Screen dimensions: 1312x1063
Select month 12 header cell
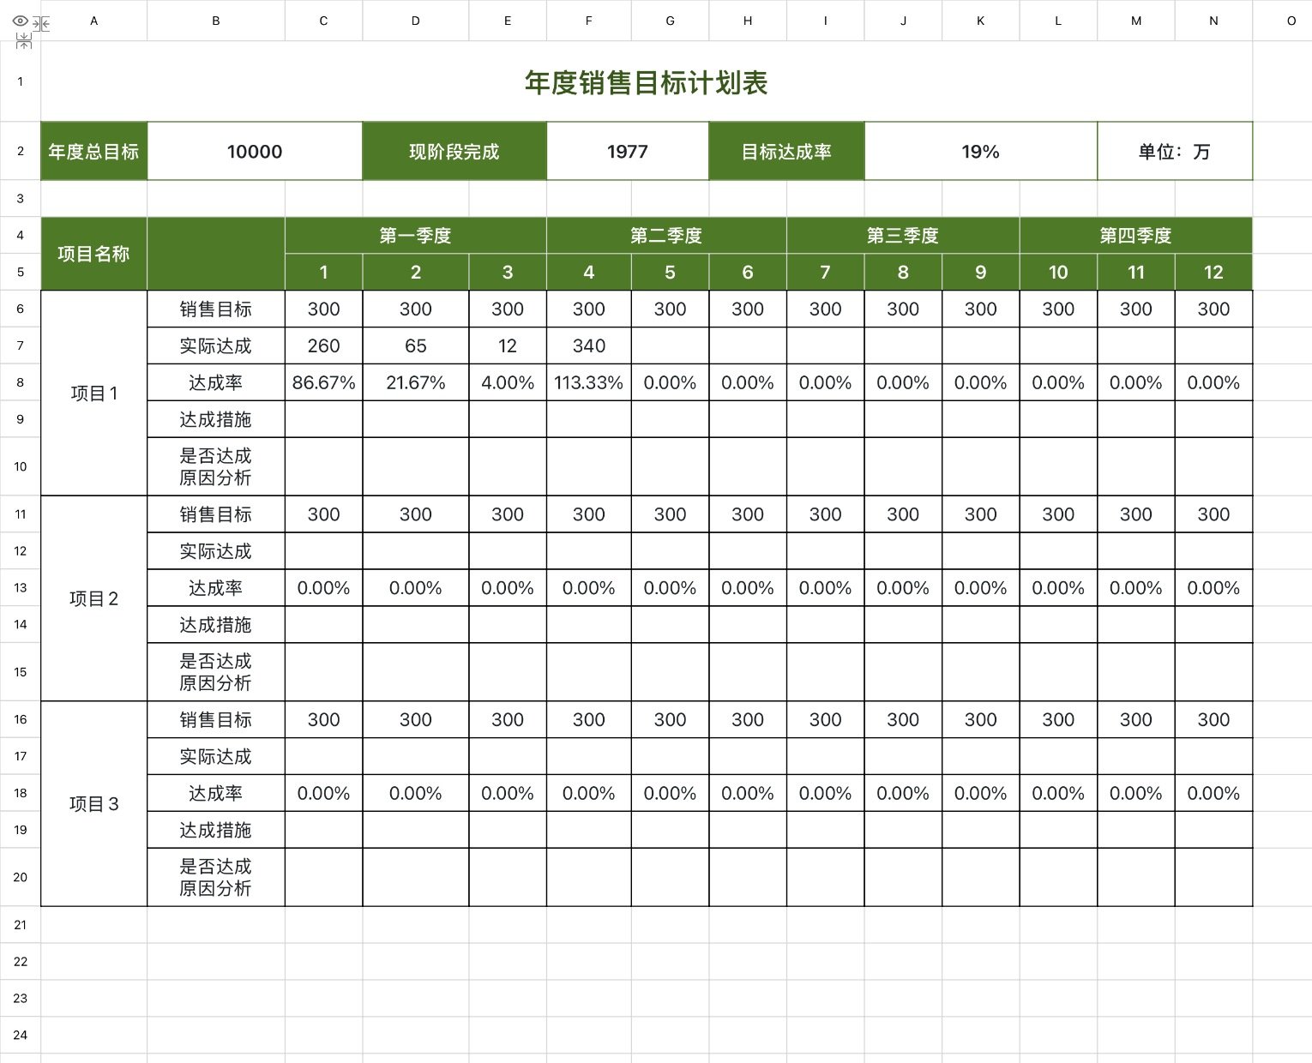pos(1213,272)
